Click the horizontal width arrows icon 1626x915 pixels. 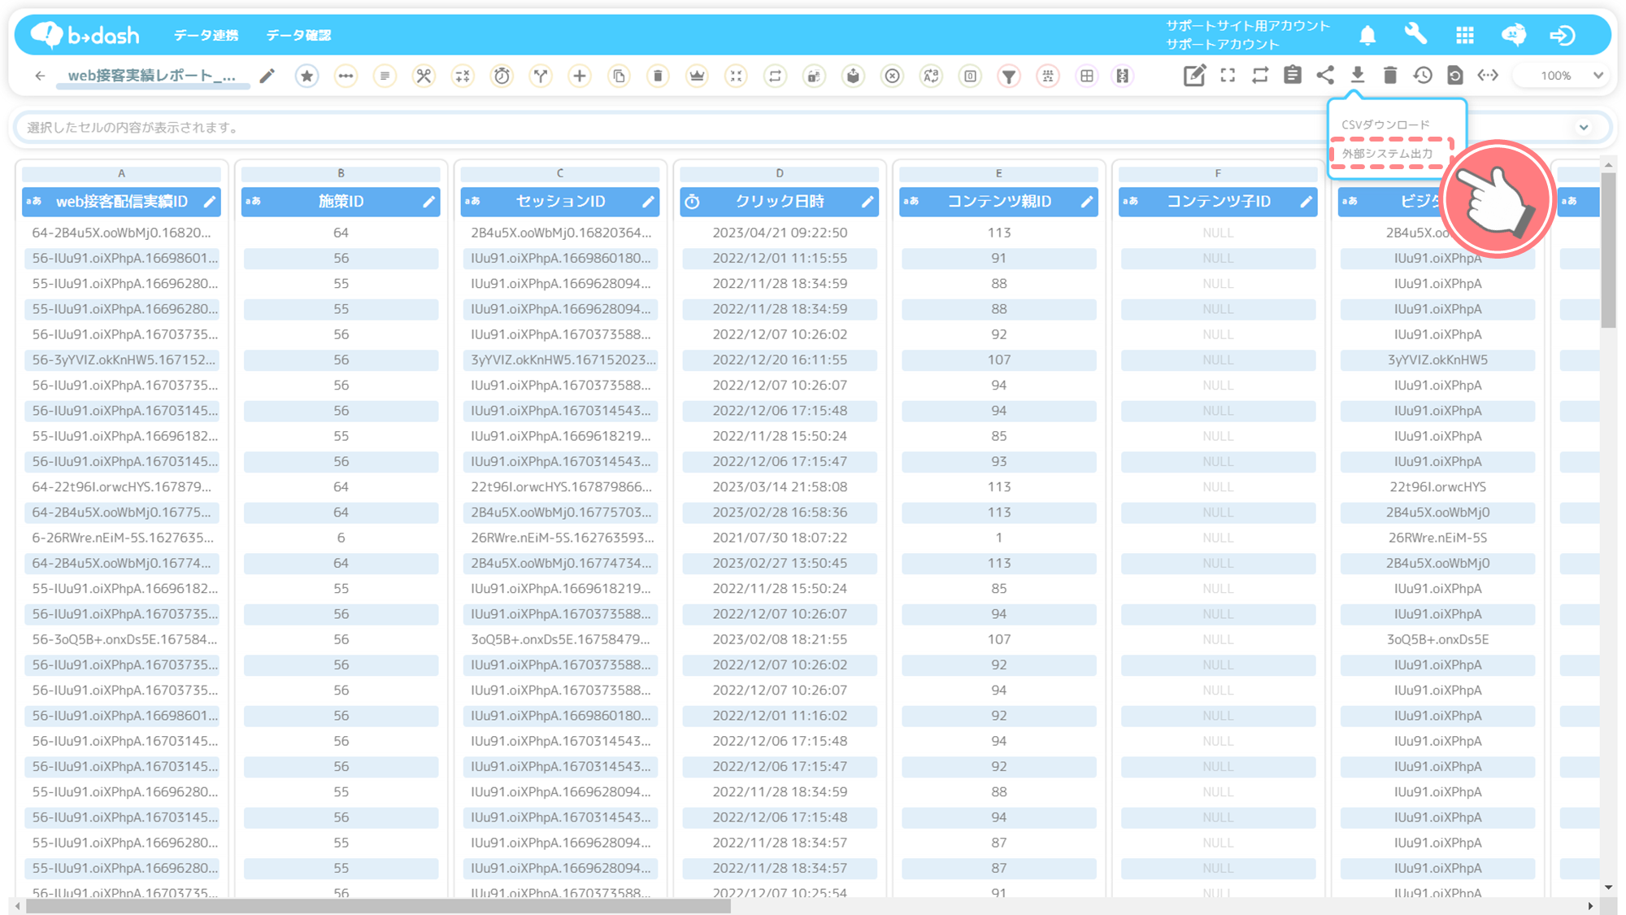pos(1488,76)
